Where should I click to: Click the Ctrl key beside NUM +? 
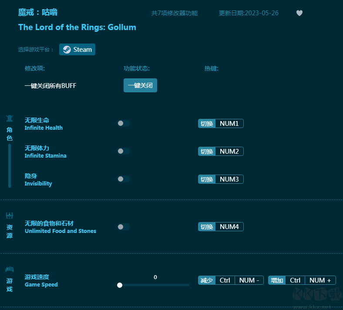[x=295, y=280]
